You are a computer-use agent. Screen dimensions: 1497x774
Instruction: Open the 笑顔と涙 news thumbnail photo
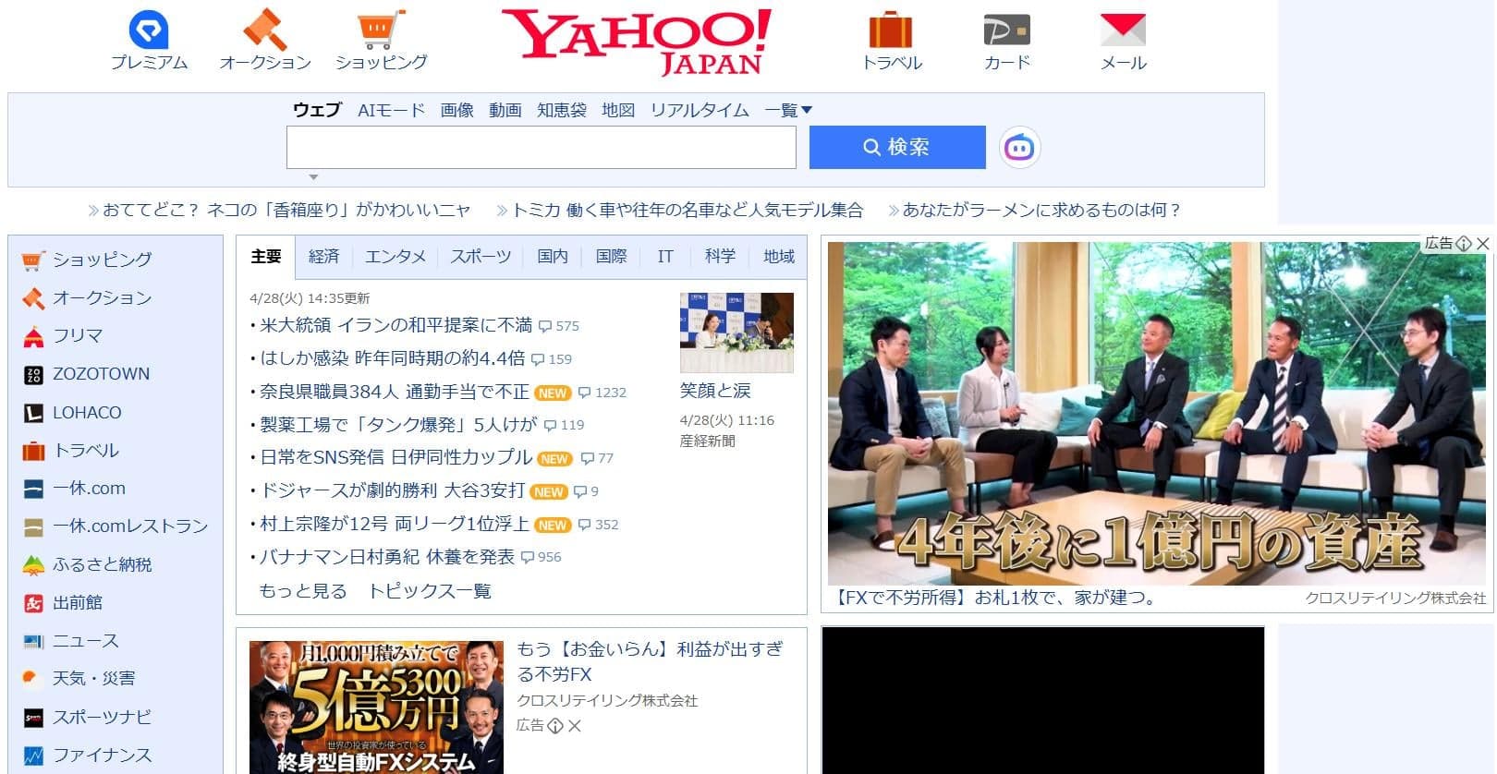point(736,333)
